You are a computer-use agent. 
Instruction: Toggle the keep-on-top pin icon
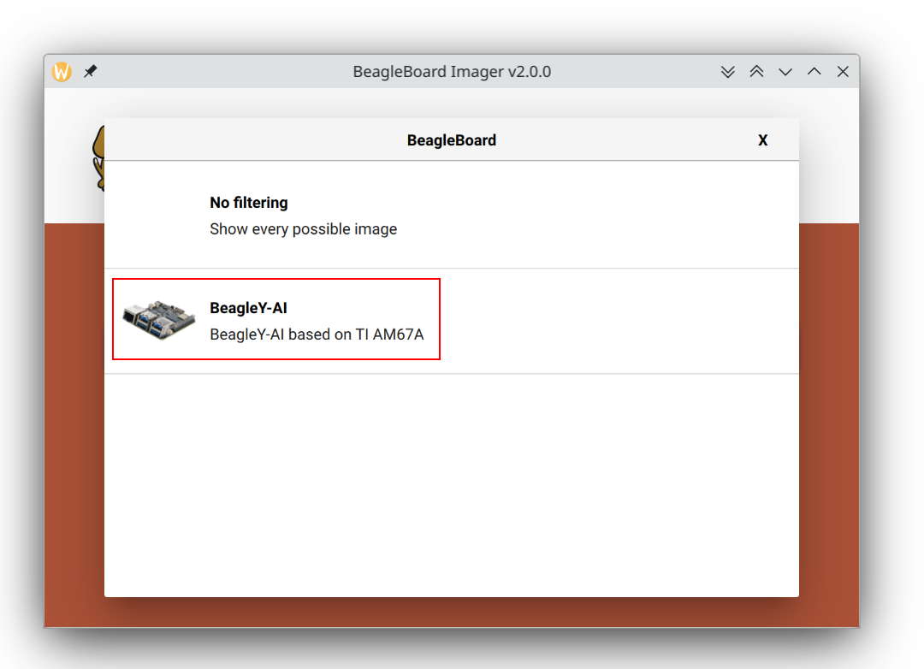pos(90,72)
